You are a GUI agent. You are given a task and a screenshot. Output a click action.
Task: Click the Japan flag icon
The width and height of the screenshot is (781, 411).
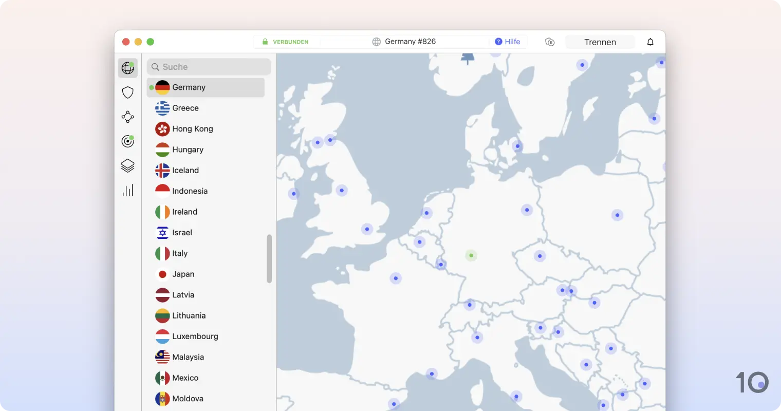tap(162, 274)
